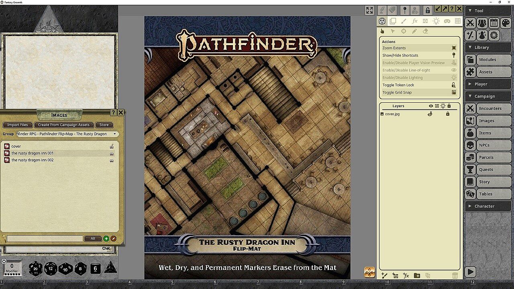Click the dice icon beside Tables

470,194
